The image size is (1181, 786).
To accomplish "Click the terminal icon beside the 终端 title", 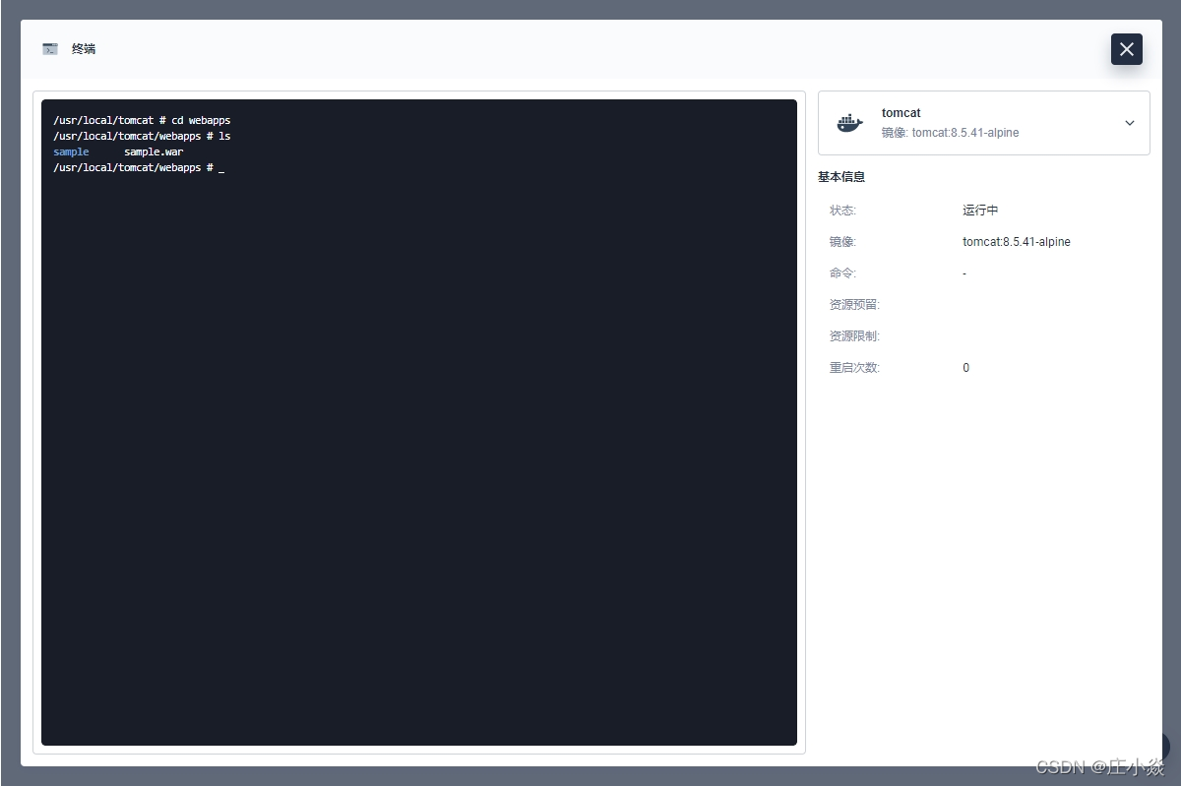I will (x=50, y=49).
